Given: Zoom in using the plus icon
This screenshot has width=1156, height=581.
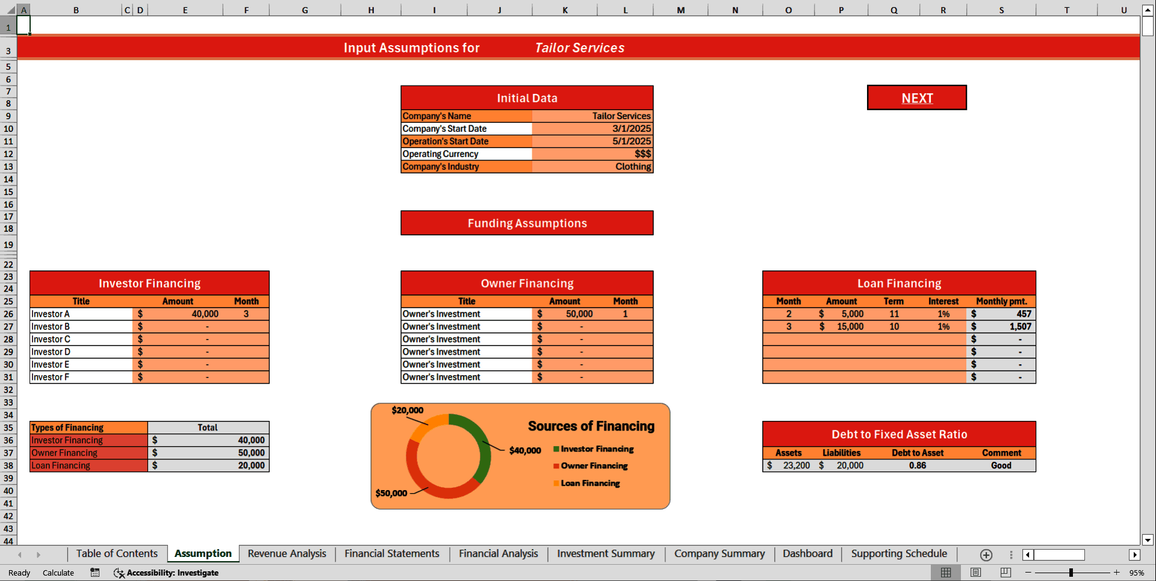Looking at the screenshot, I should 1117,573.
